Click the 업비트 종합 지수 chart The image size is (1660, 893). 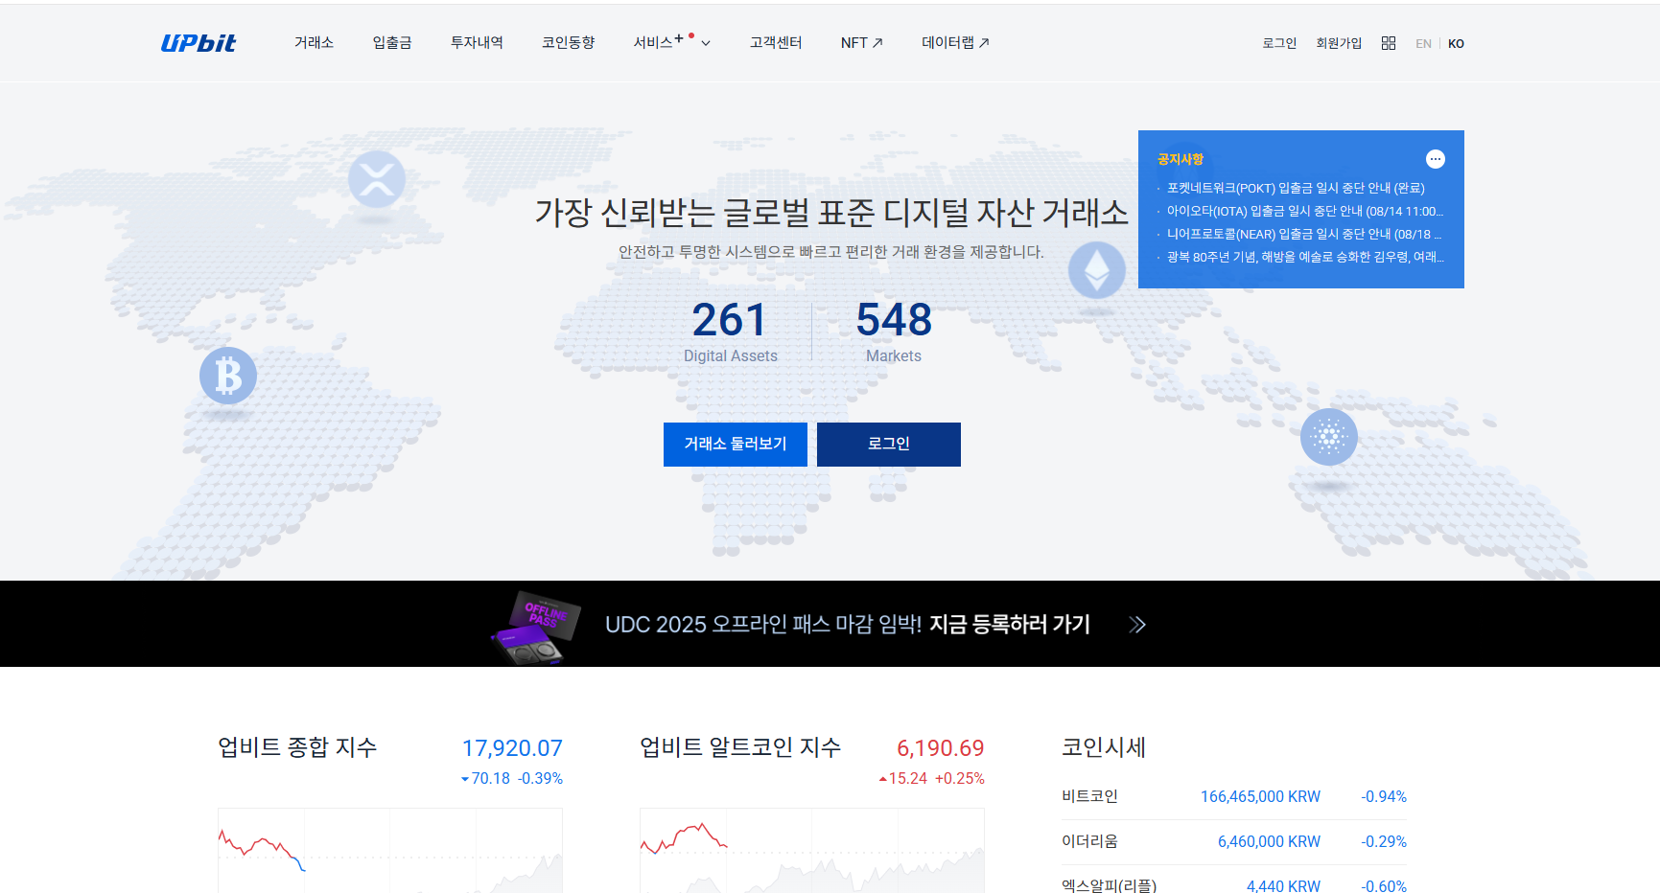point(390,851)
